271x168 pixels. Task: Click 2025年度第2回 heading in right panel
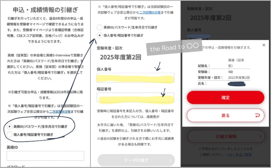pos(211,18)
